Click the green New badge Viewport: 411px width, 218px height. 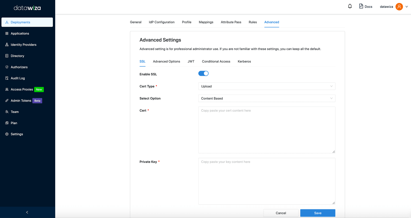pyautogui.click(x=39, y=89)
